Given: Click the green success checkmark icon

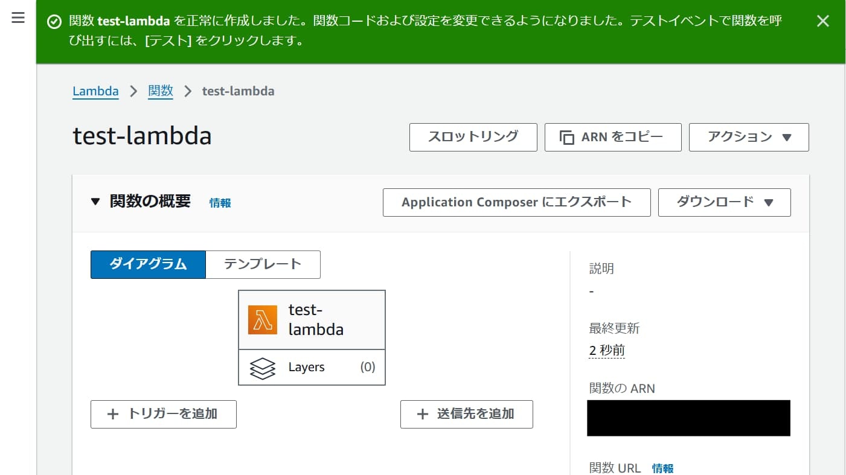Looking at the screenshot, I should [x=54, y=22].
